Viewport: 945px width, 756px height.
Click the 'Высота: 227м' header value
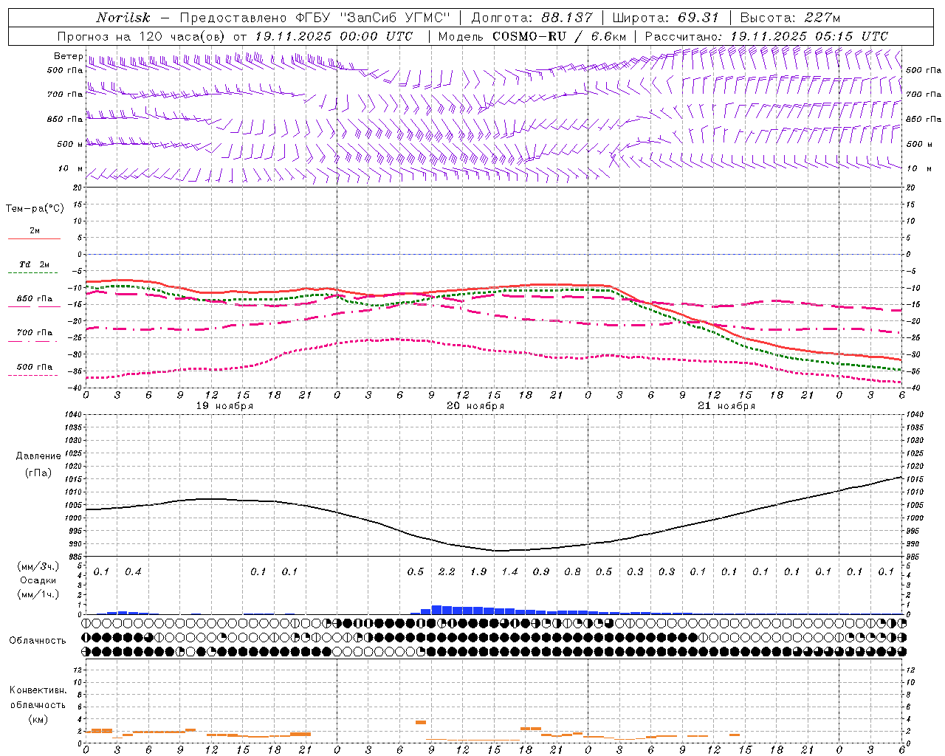coord(790,18)
